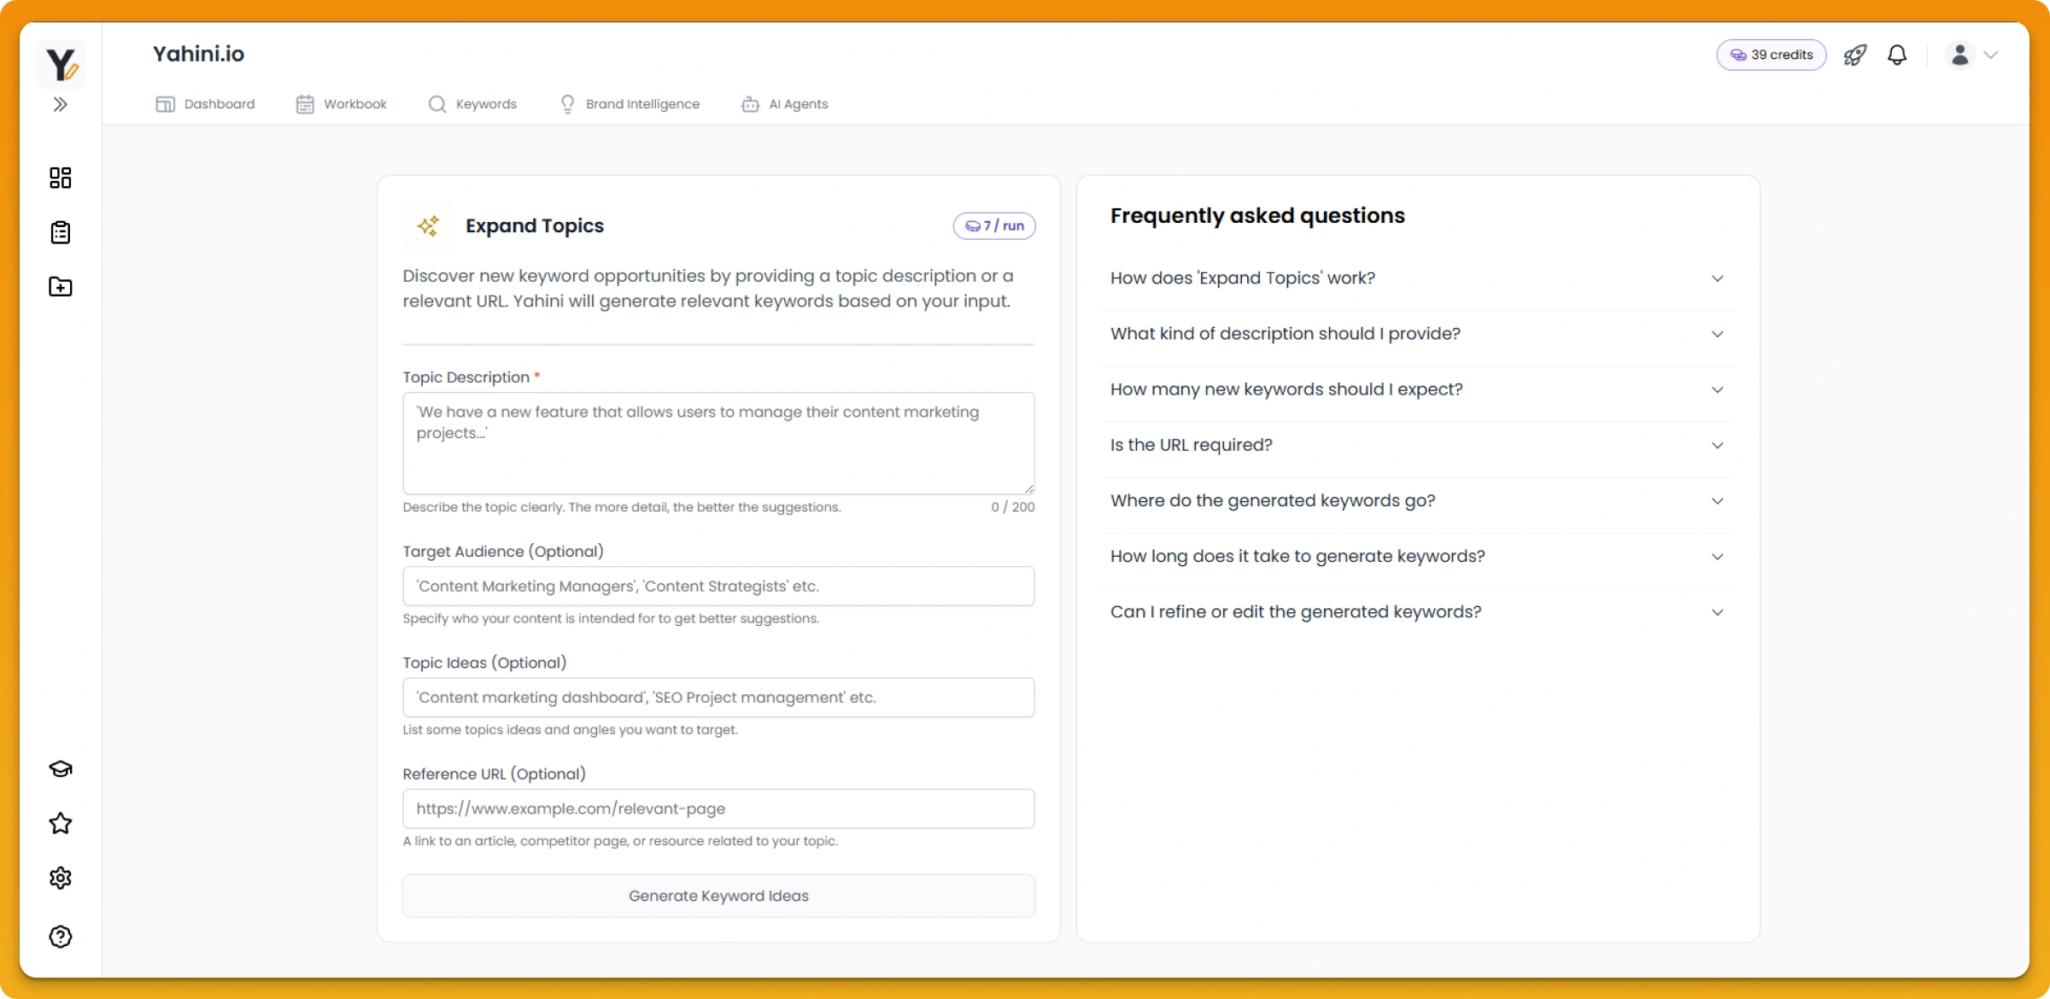
Task: Open the user account dropdown
Action: (1971, 55)
